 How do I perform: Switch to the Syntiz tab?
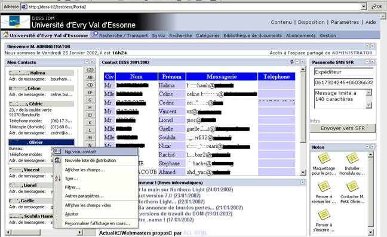(x=158, y=35)
